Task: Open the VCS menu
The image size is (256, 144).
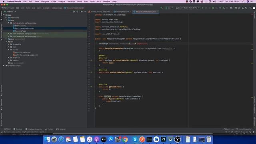Action: point(99,2)
